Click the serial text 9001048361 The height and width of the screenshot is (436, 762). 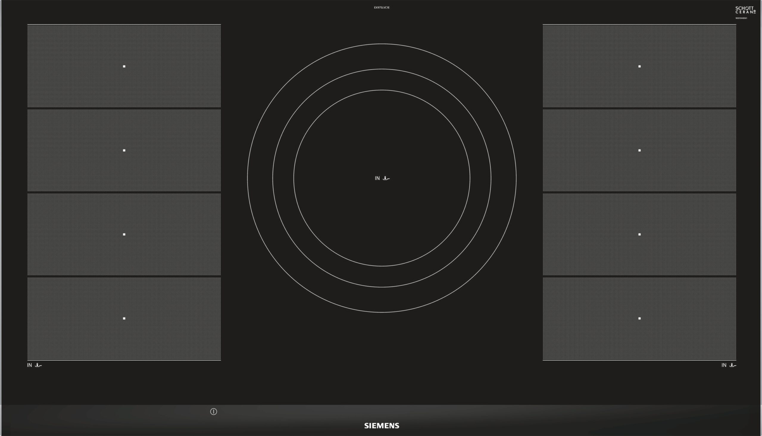(x=741, y=18)
